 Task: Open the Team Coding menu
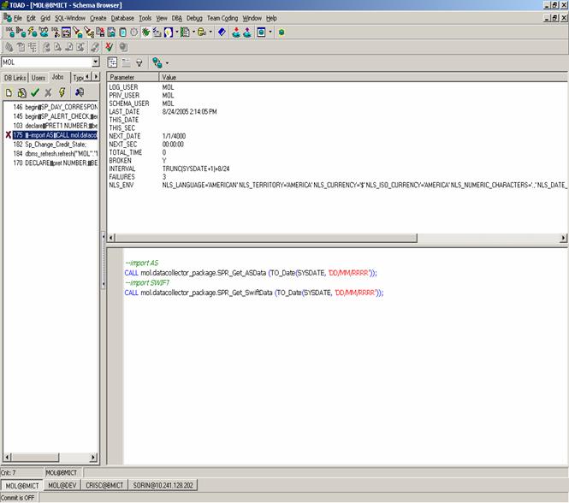click(x=222, y=17)
